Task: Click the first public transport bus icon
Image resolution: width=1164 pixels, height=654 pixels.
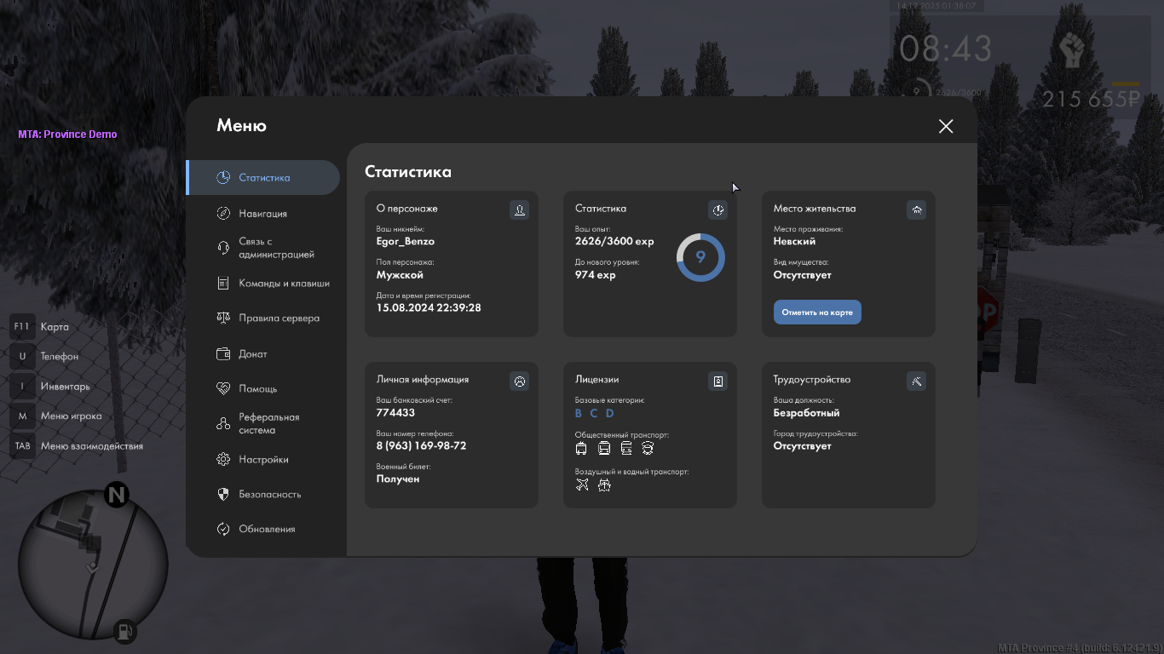Action: [581, 448]
